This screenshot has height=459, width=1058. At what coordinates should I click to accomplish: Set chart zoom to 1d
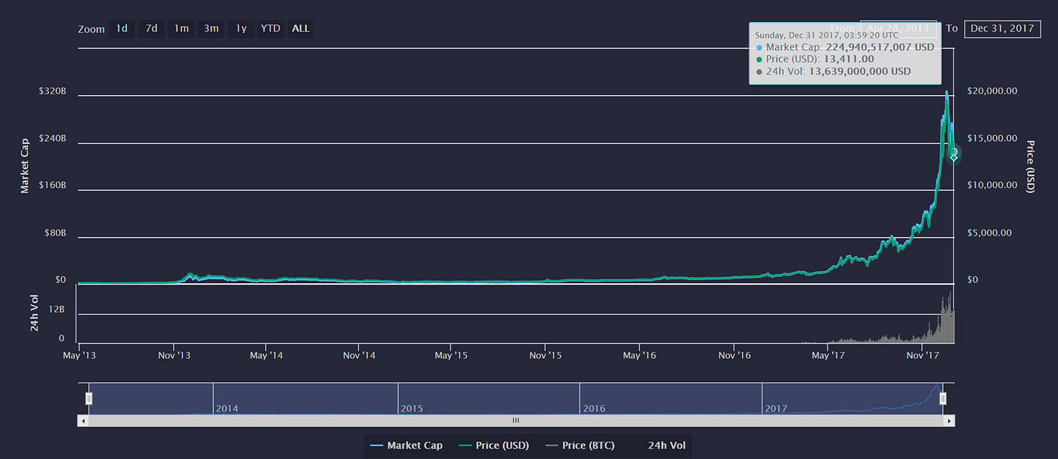point(121,29)
